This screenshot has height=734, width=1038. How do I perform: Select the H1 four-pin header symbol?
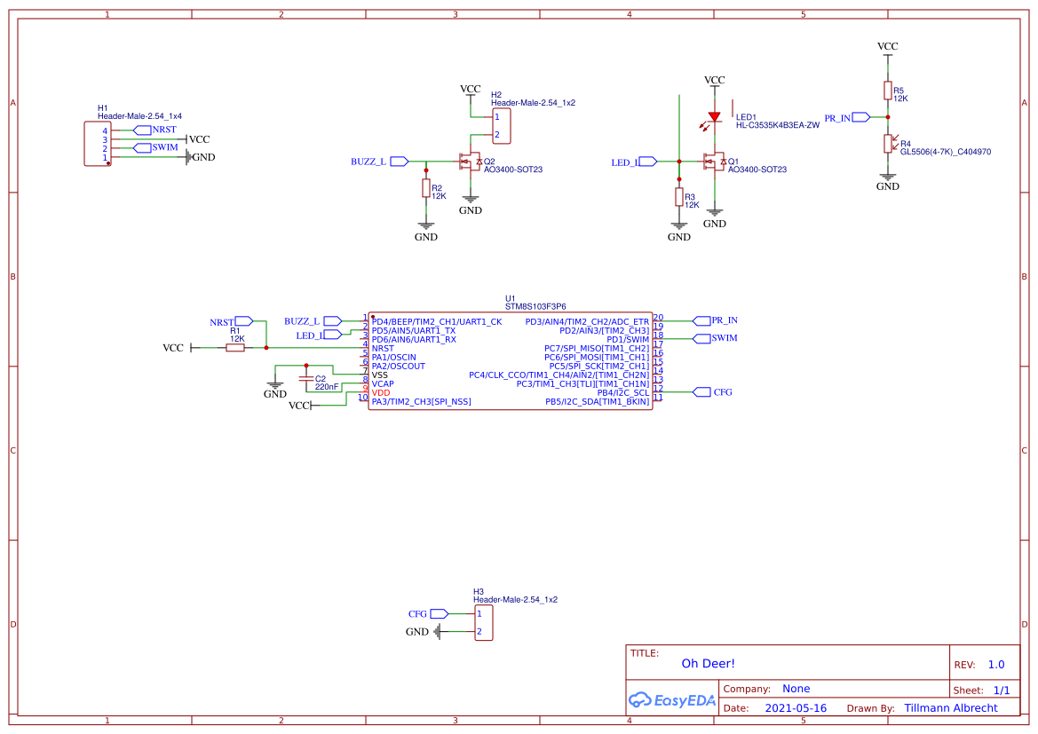98,144
